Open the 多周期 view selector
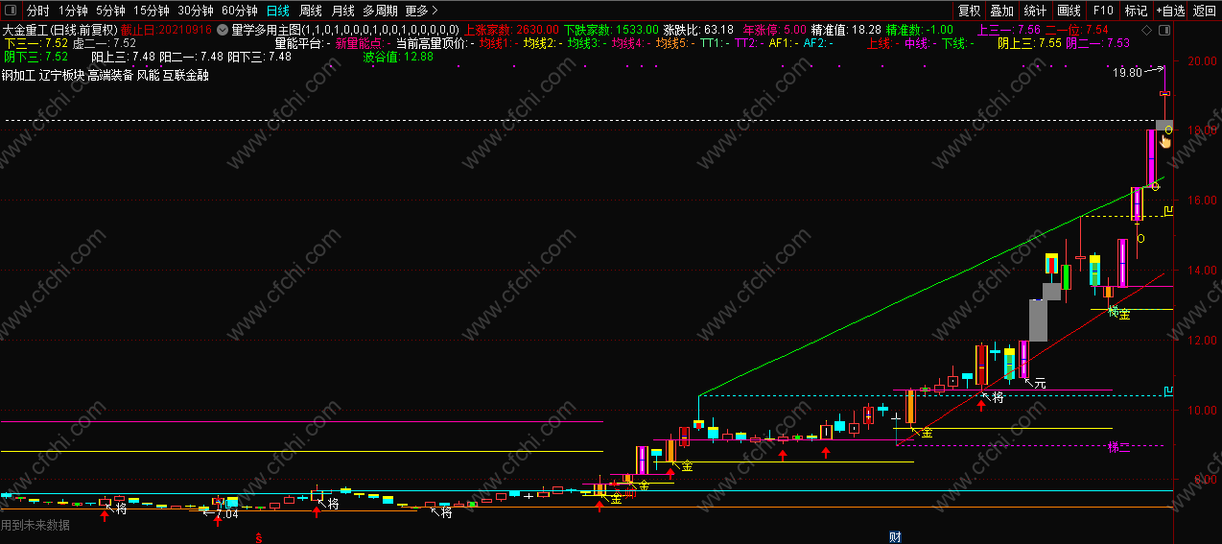The image size is (1222, 544). pos(380,11)
